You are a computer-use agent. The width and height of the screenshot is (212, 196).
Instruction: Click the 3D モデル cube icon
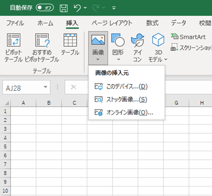point(158,40)
